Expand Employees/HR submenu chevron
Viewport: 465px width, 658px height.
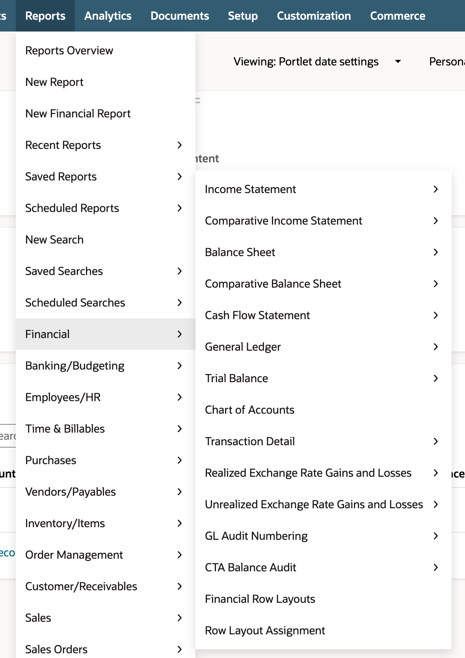point(180,397)
